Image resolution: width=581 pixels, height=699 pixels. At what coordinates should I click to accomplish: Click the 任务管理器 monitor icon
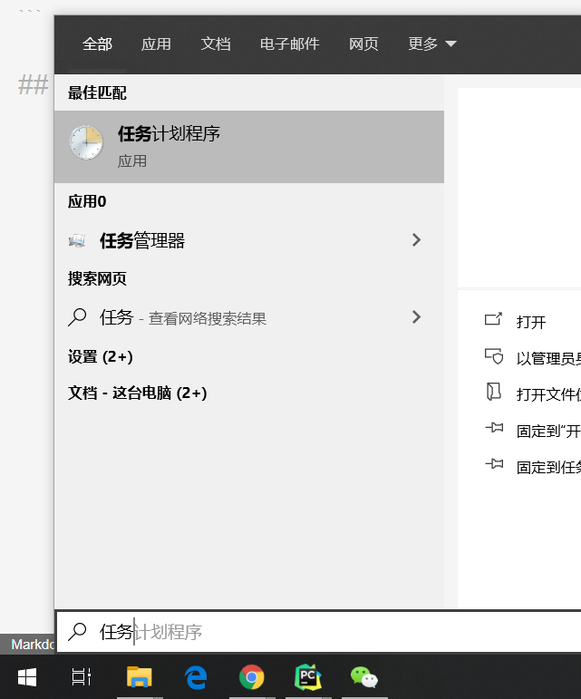pos(77,241)
